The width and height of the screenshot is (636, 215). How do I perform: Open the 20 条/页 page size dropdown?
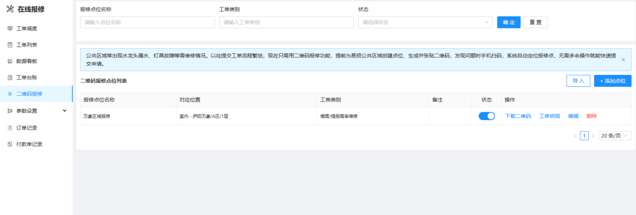tap(615, 136)
